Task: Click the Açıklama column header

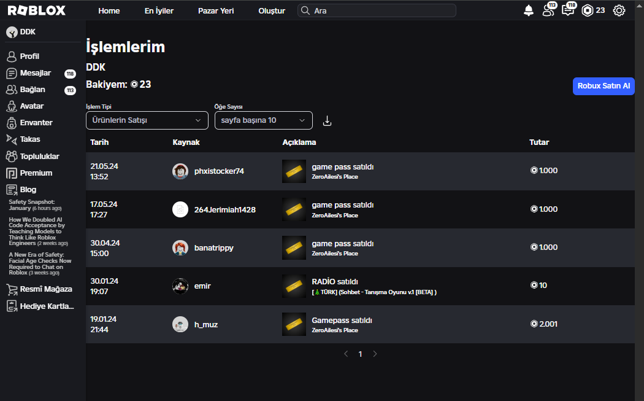Action: [299, 142]
